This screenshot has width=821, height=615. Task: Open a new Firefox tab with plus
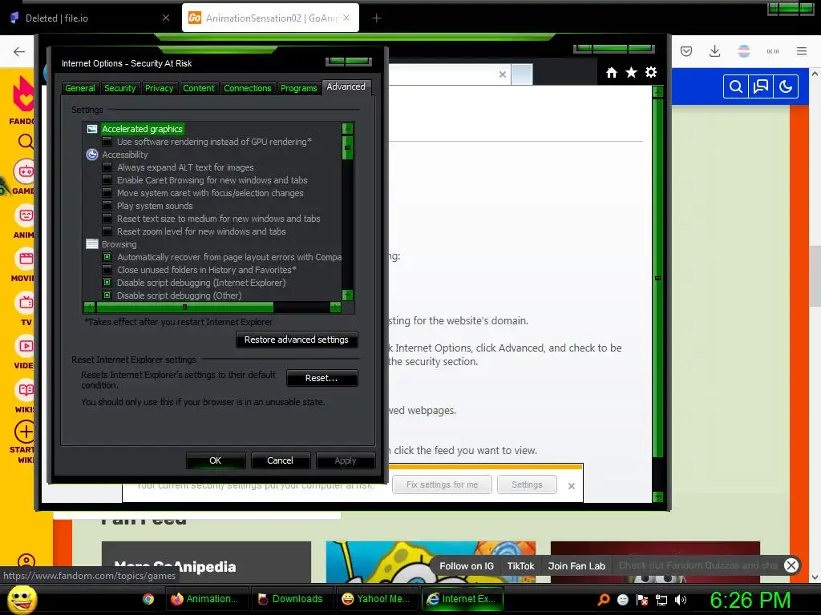tap(376, 18)
